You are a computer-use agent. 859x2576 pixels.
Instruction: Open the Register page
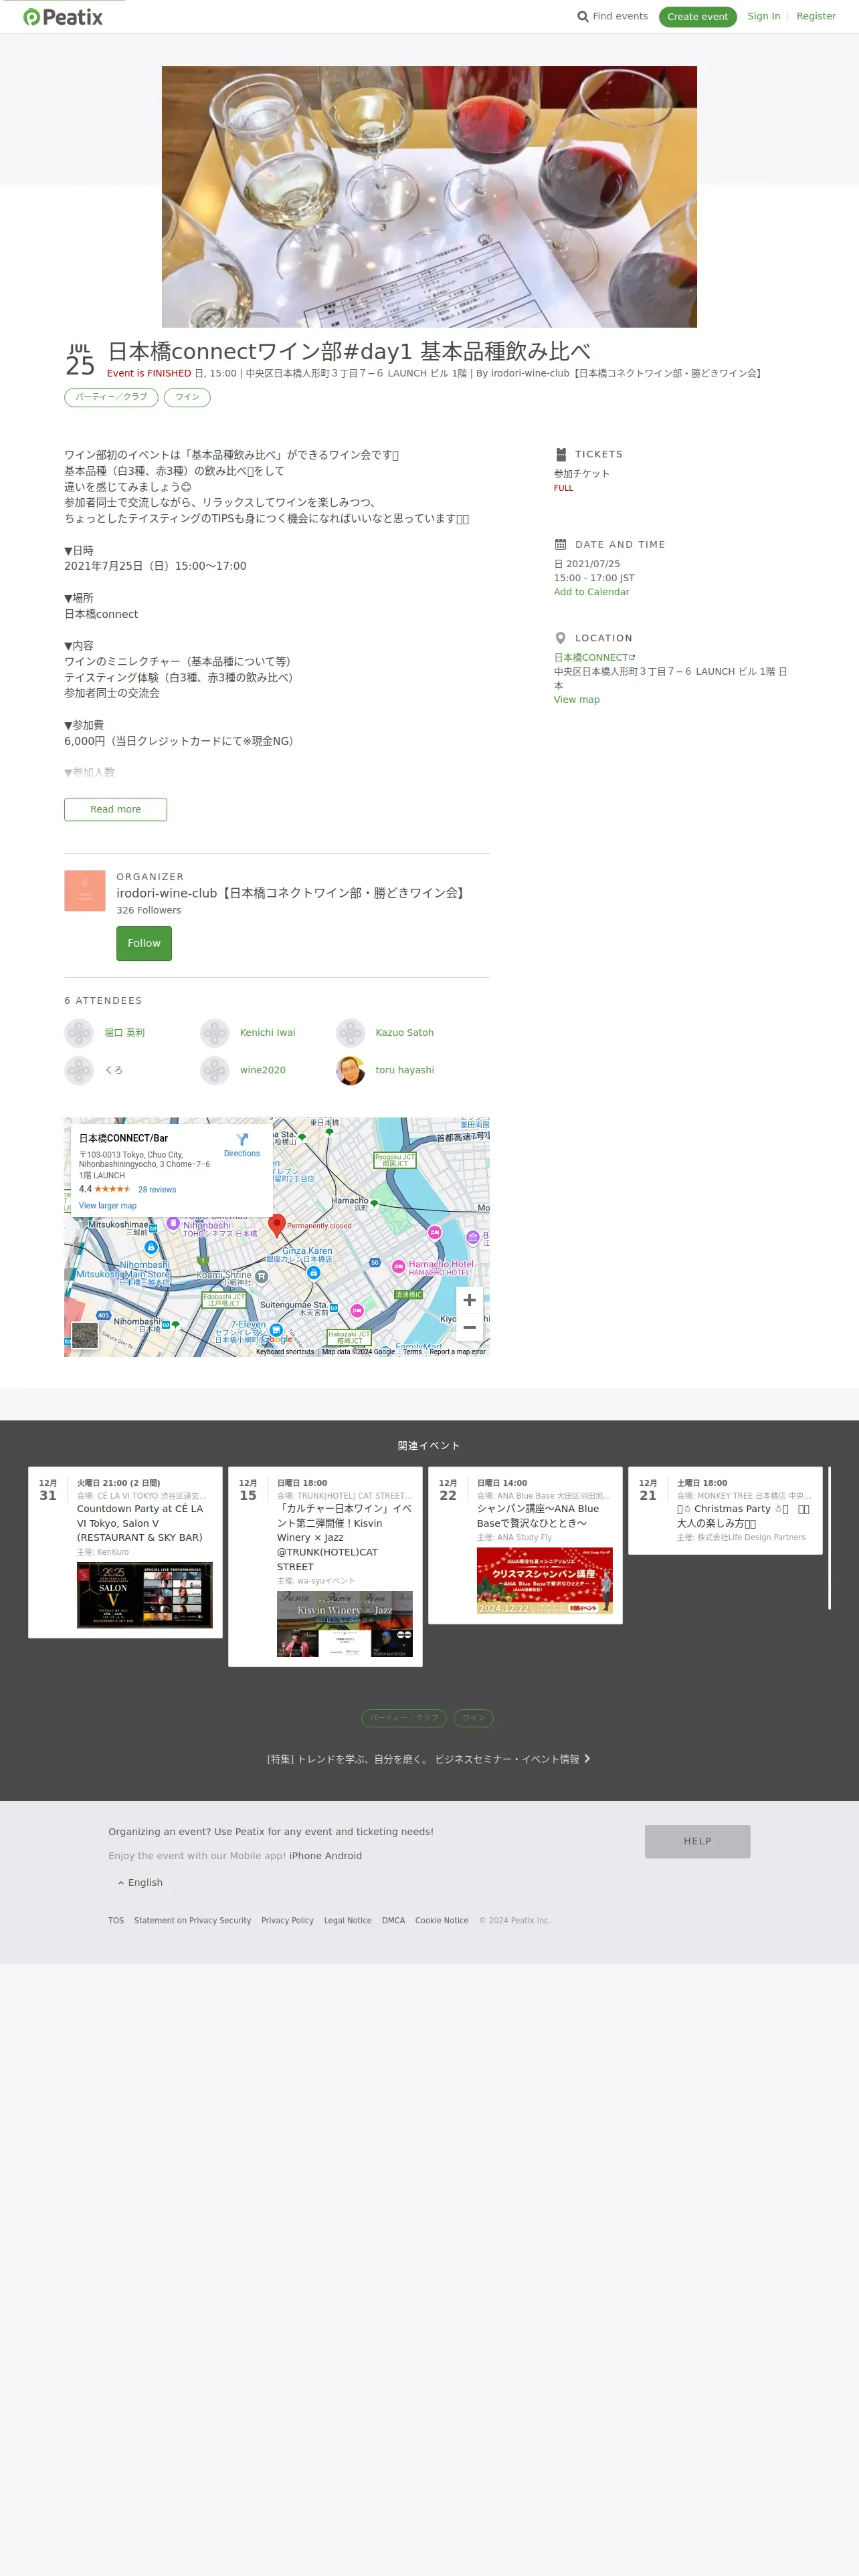coord(815,17)
